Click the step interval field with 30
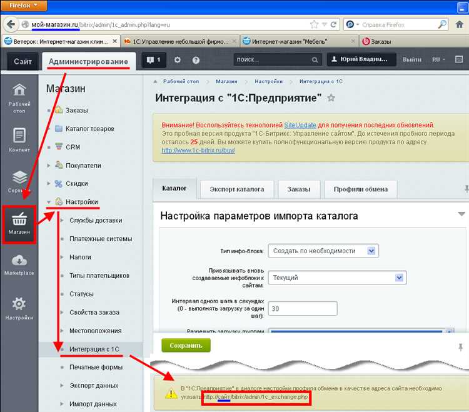This screenshot has height=412, width=469. coord(303,309)
